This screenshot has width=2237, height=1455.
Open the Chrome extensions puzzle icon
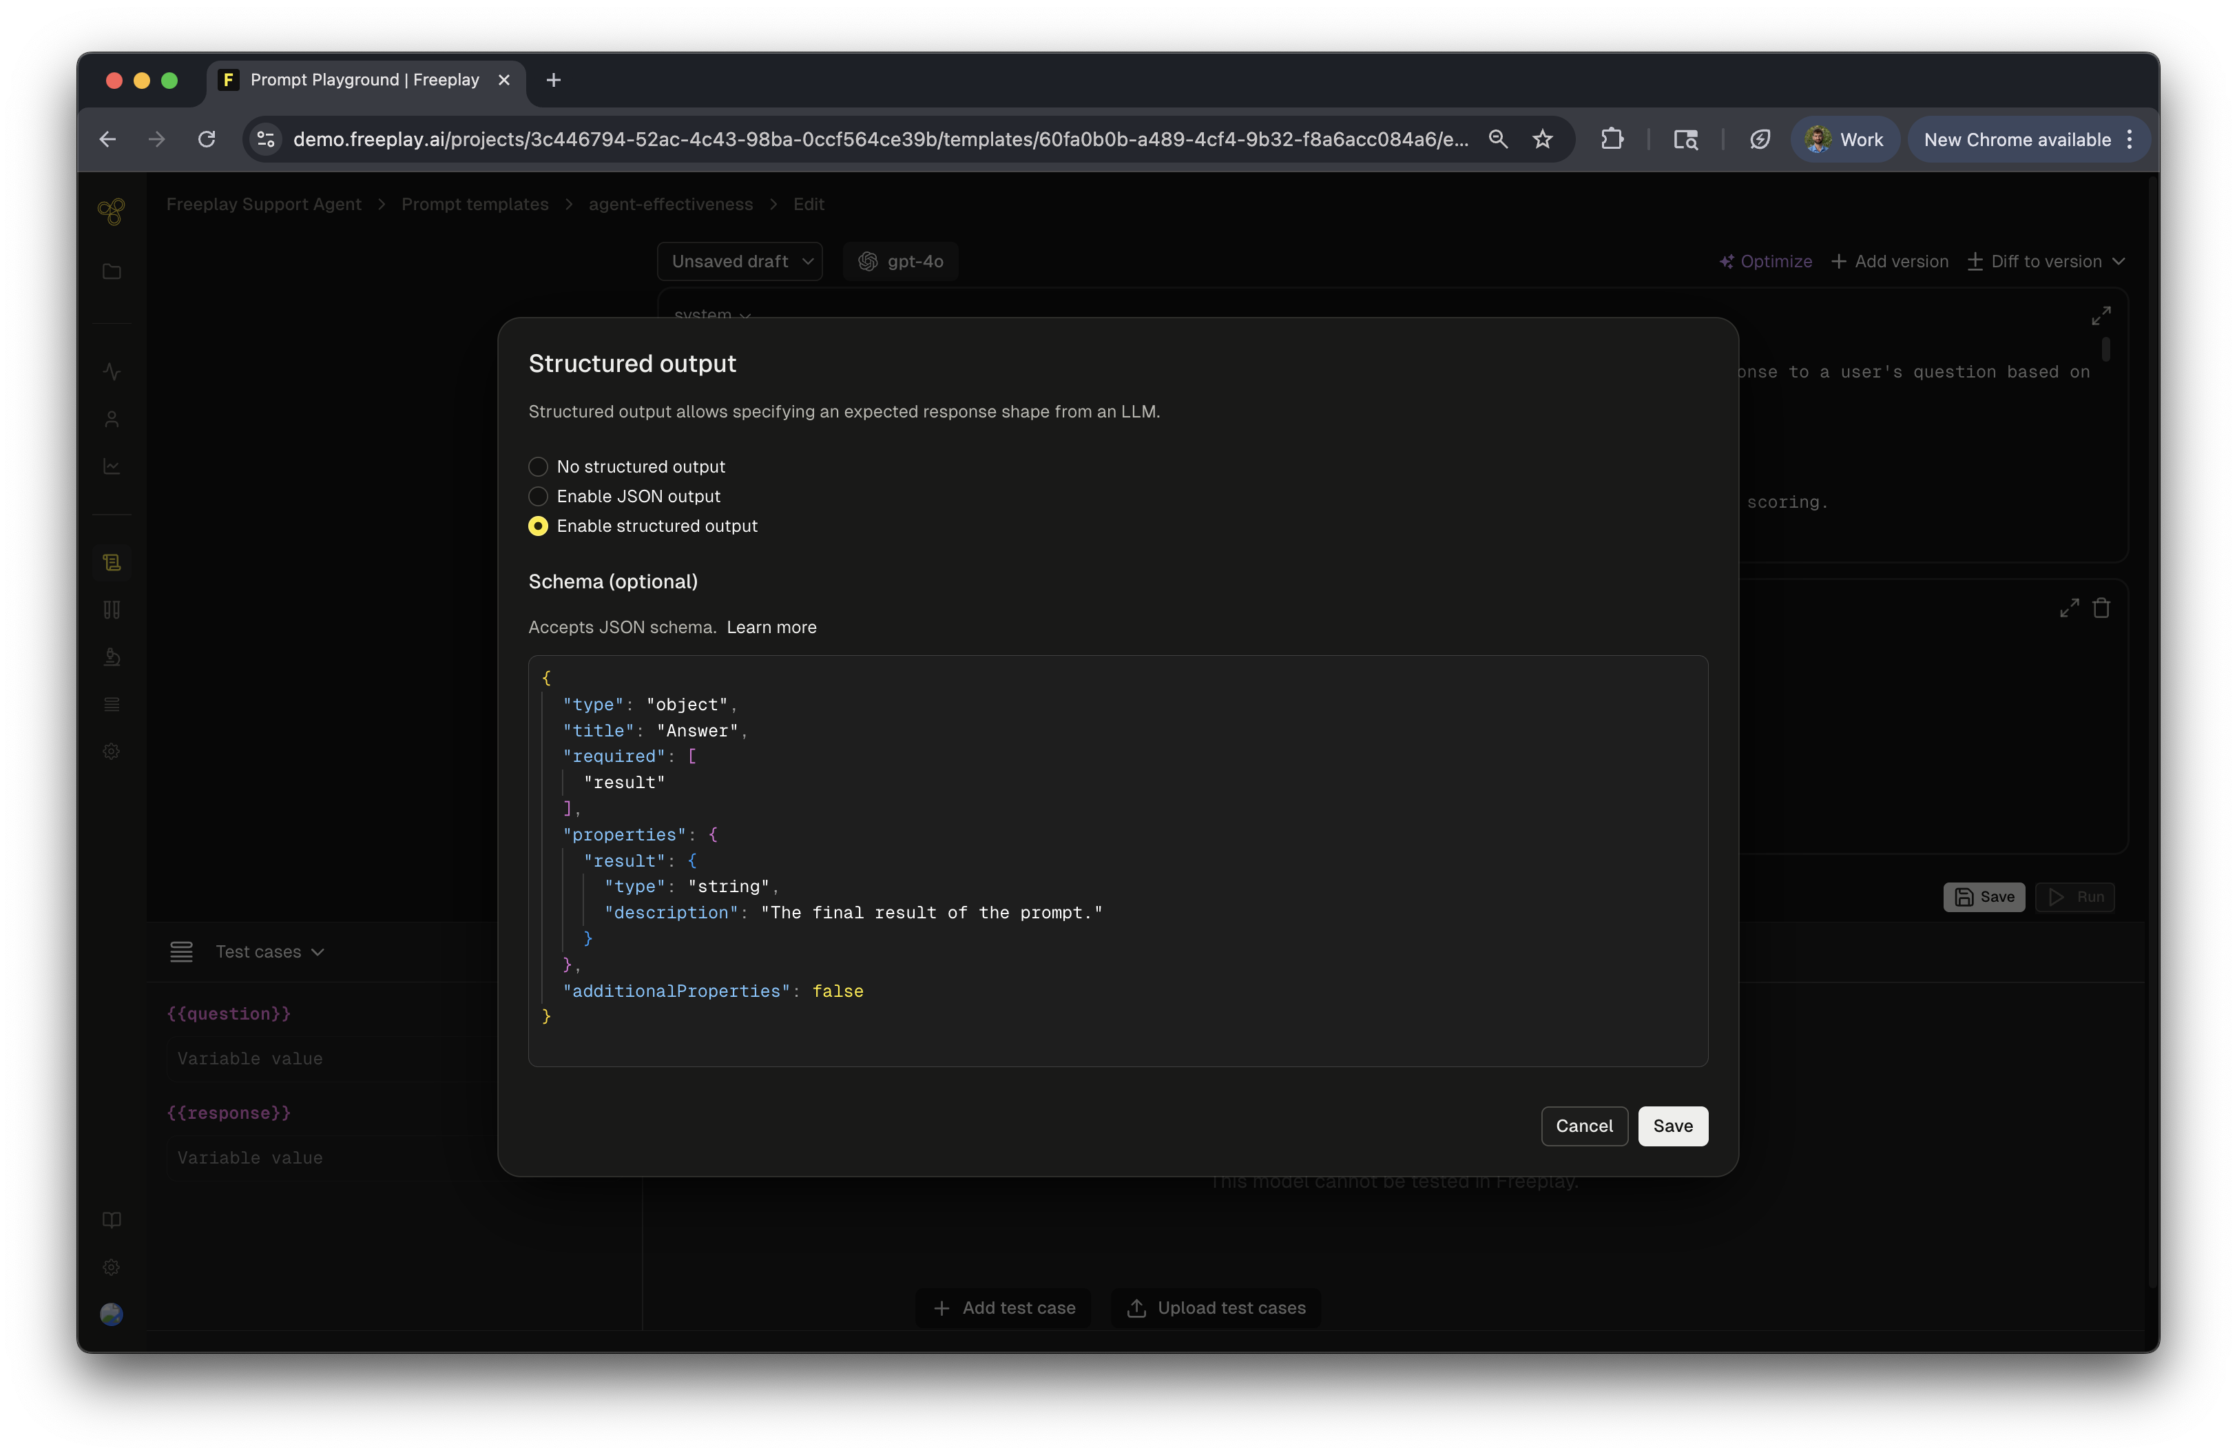[x=1612, y=139]
